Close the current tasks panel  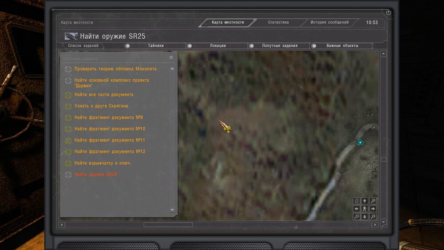pos(171,57)
